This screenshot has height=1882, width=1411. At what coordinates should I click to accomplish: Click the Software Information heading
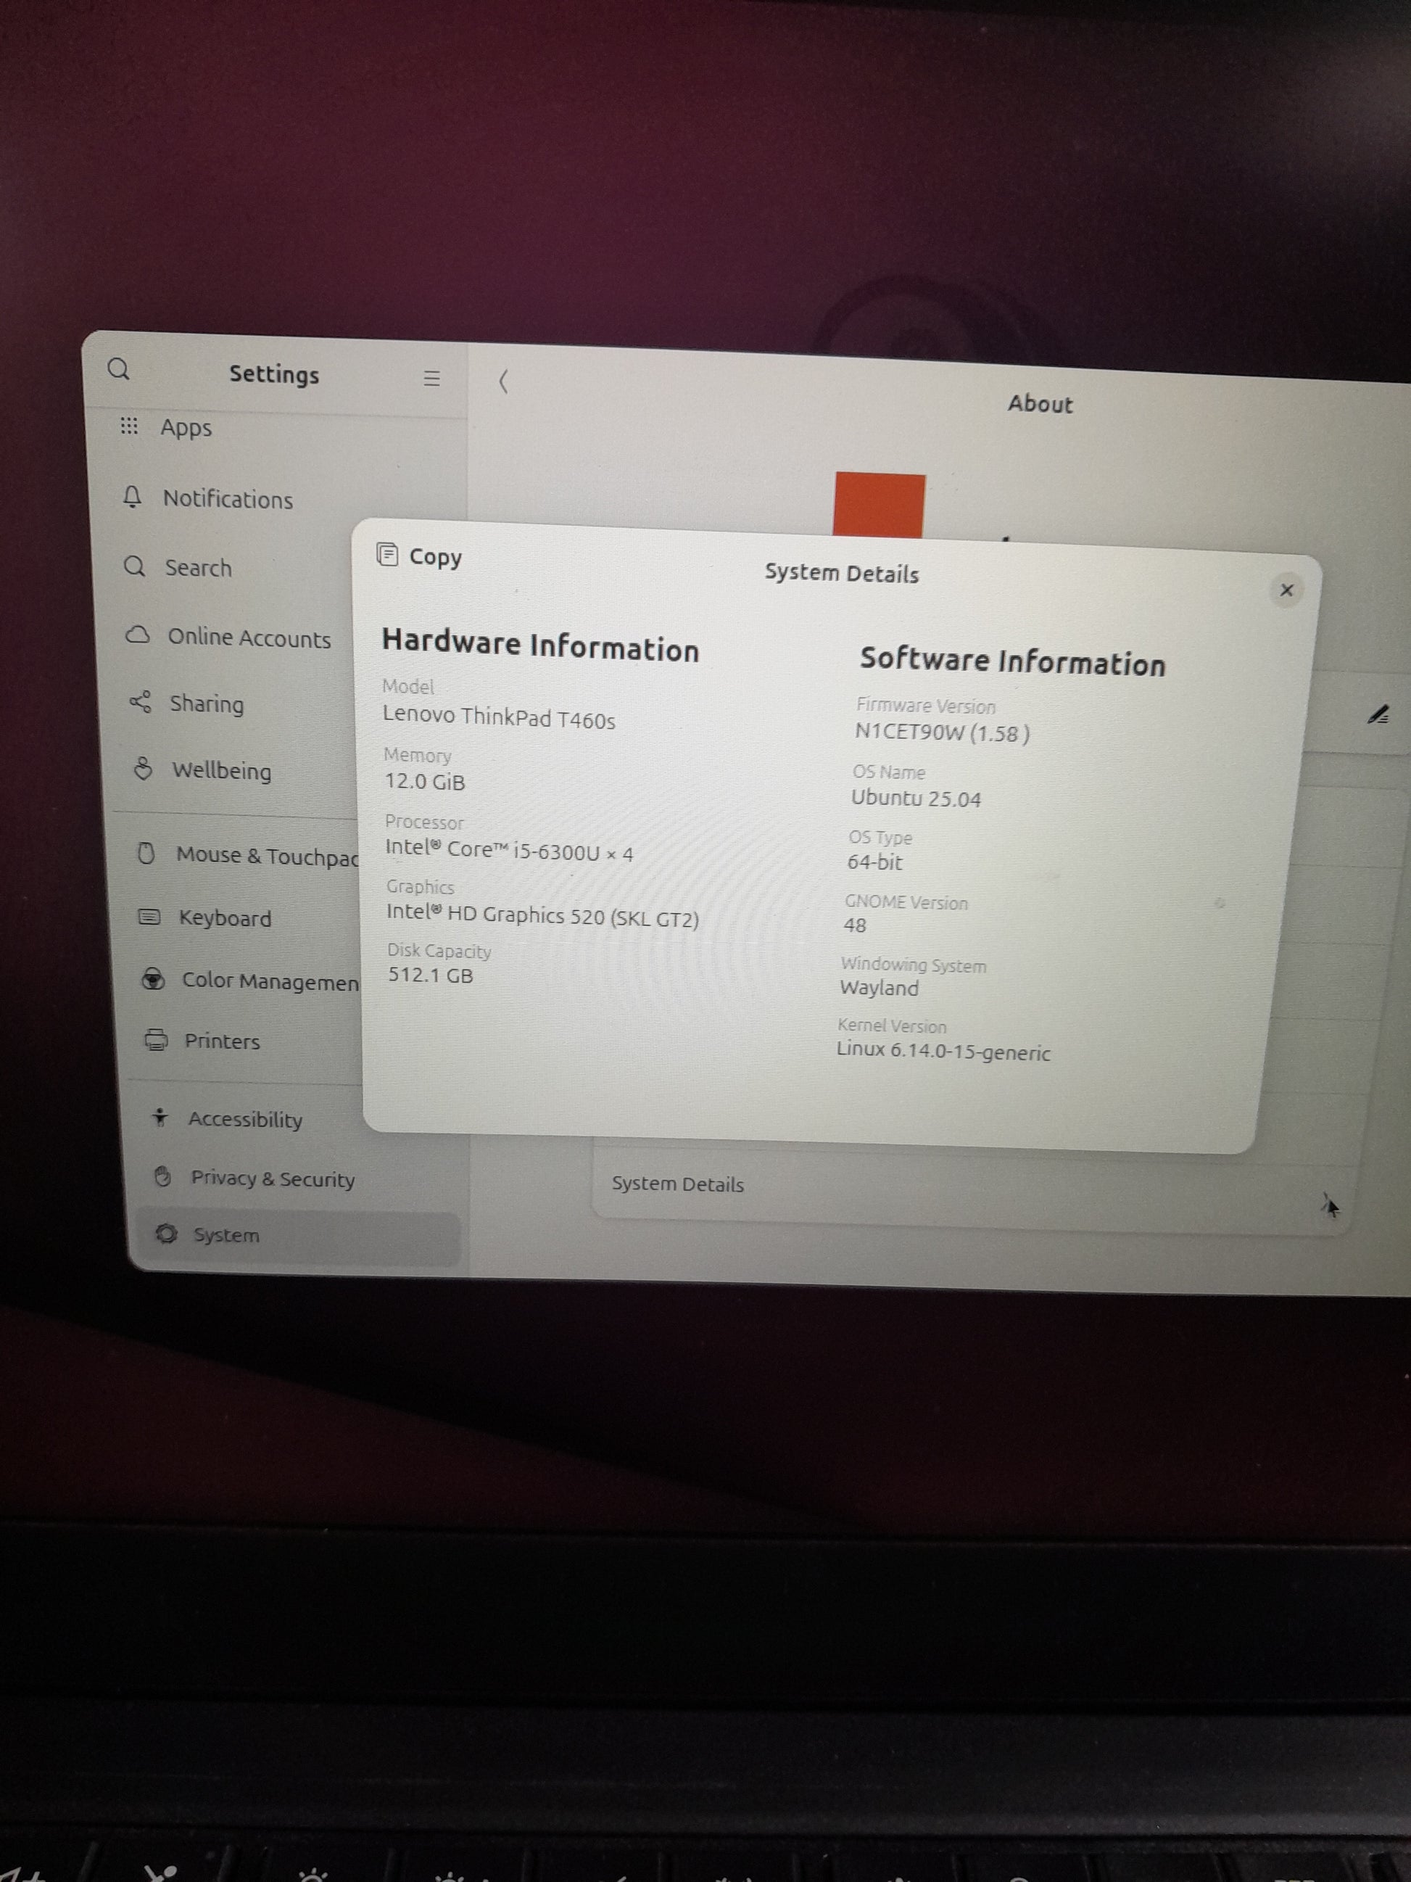(x=1012, y=661)
